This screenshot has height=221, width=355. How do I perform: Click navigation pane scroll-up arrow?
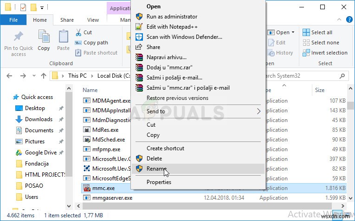[69, 88]
